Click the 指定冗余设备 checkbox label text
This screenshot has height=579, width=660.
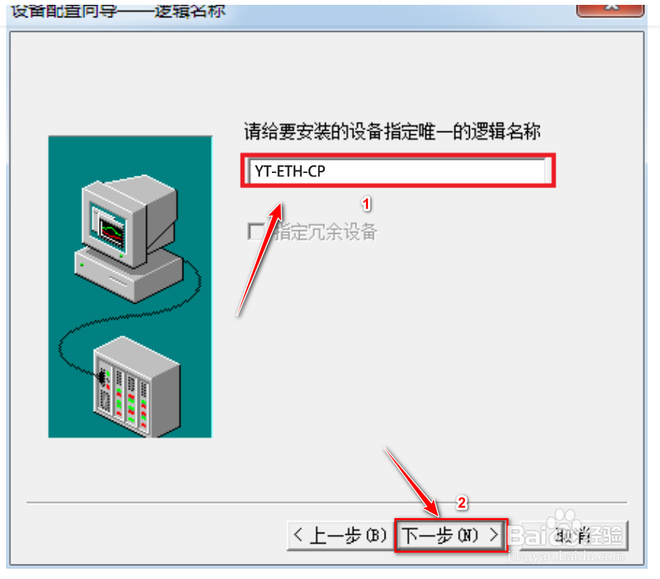326,232
